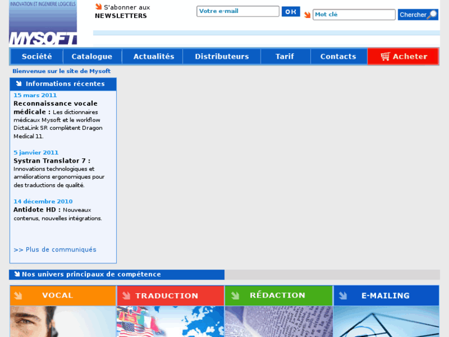This screenshot has width=449, height=337.
Task: Open the TRADUCTION category banner
Action: [x=170, y=296]
